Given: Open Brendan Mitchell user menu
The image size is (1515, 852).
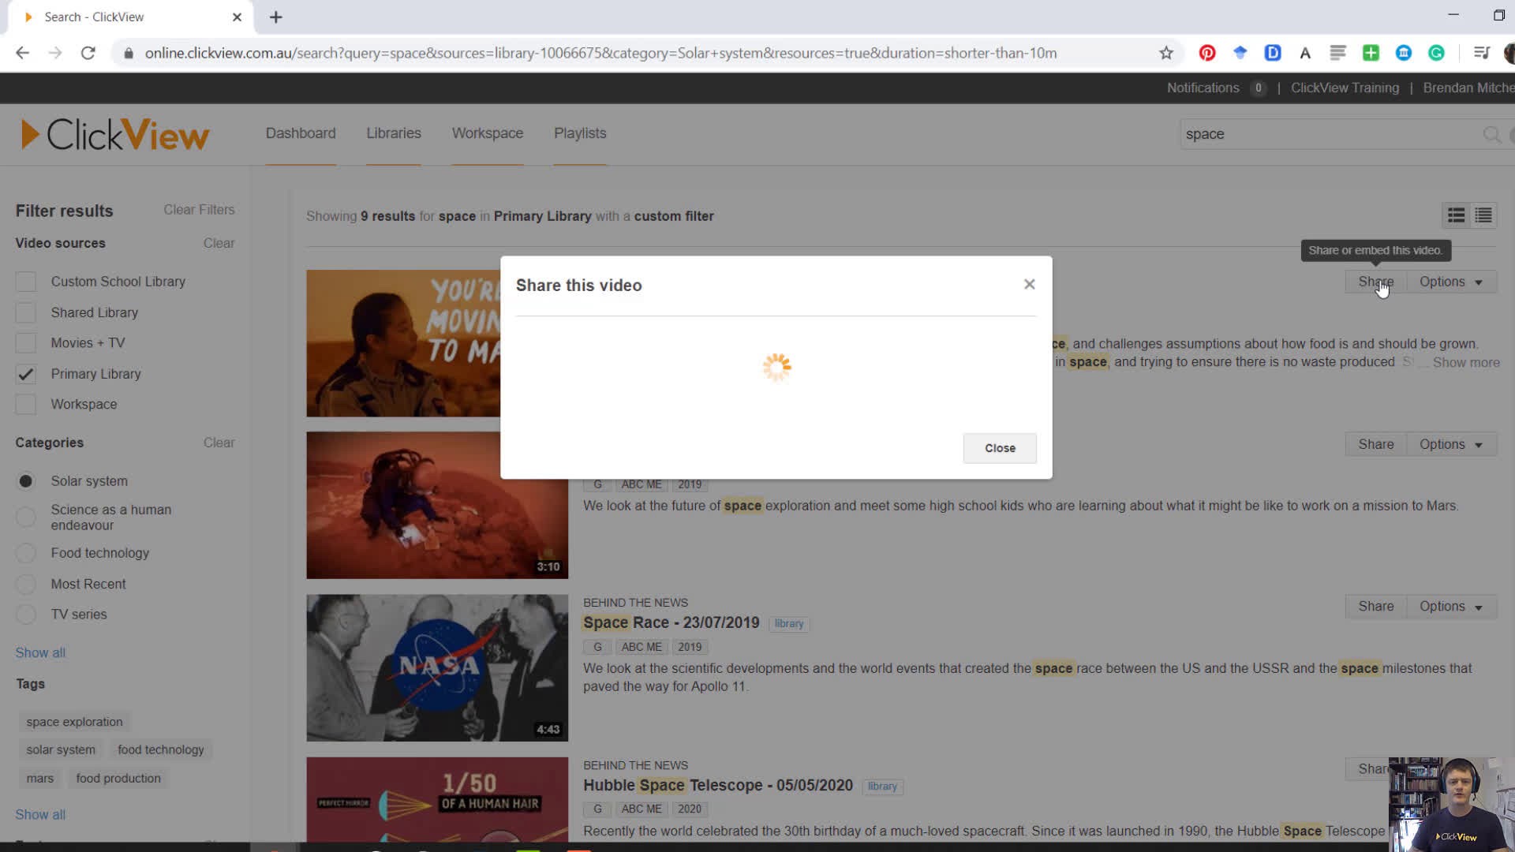Looking at the screenshot, I should tap(1468, 88).
